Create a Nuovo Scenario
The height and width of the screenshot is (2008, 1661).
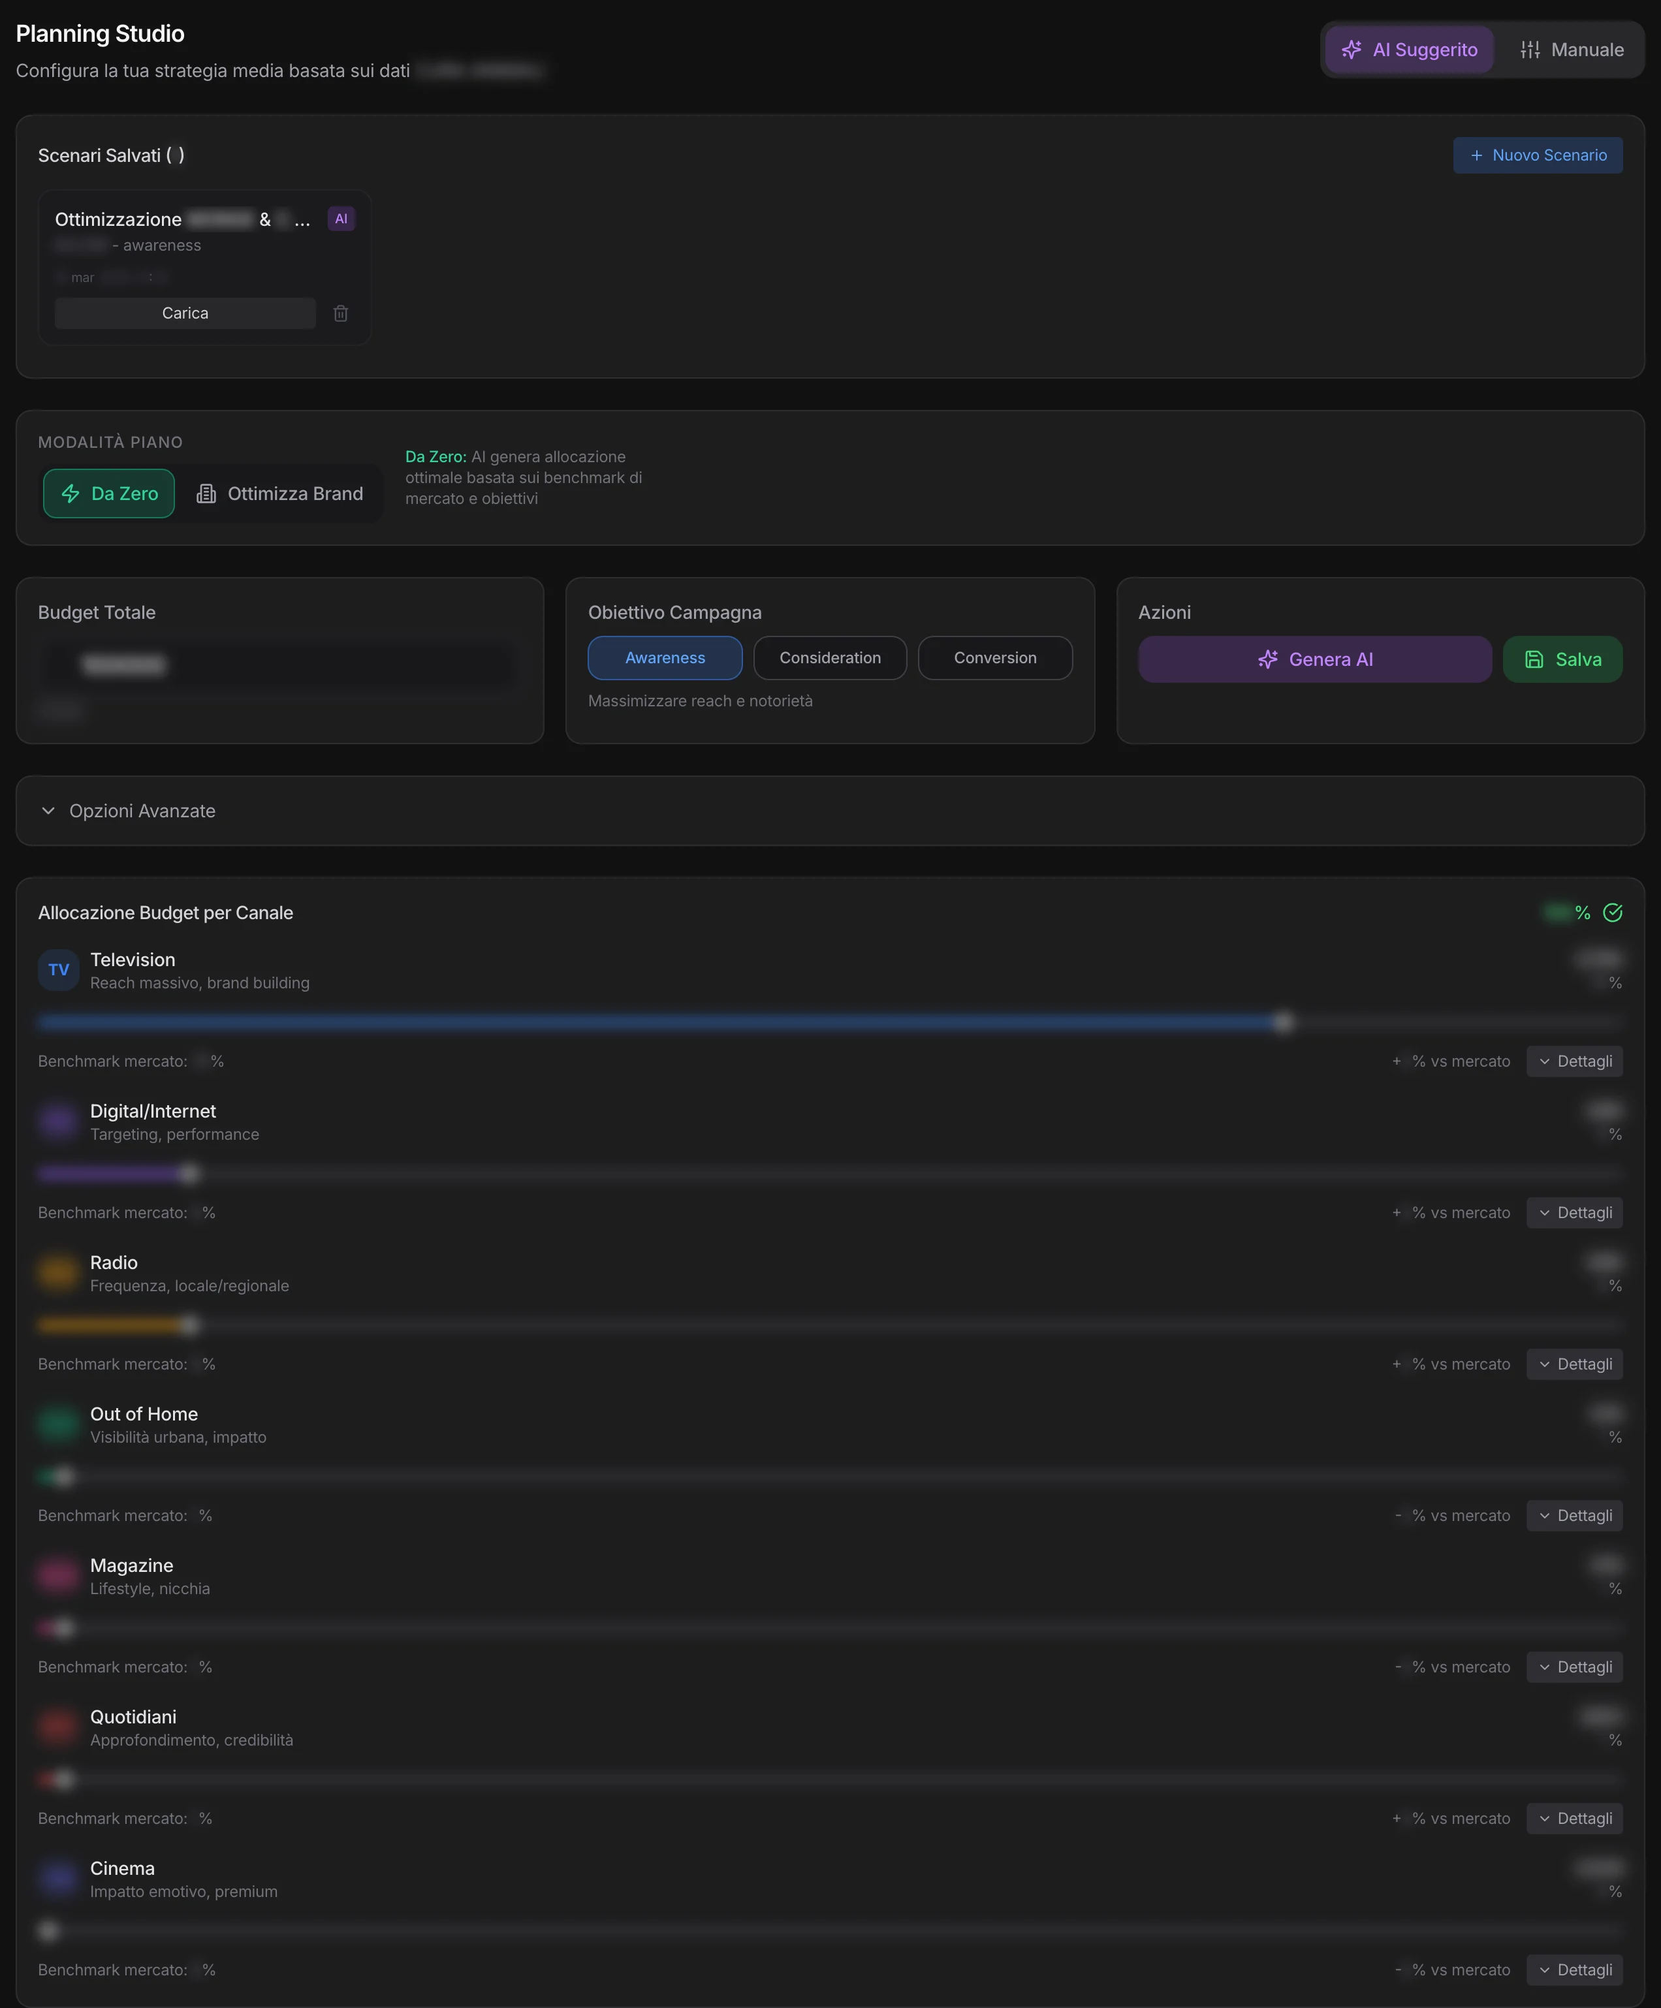tap(1538, 155)
